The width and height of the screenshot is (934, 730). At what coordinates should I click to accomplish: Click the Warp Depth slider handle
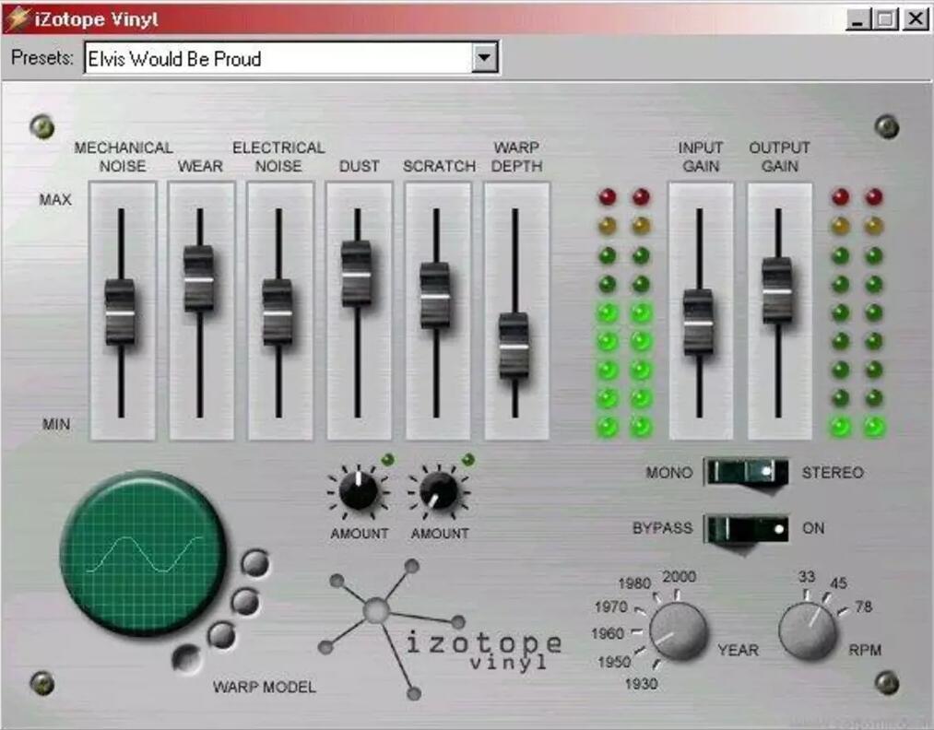[x=514, y=346]
